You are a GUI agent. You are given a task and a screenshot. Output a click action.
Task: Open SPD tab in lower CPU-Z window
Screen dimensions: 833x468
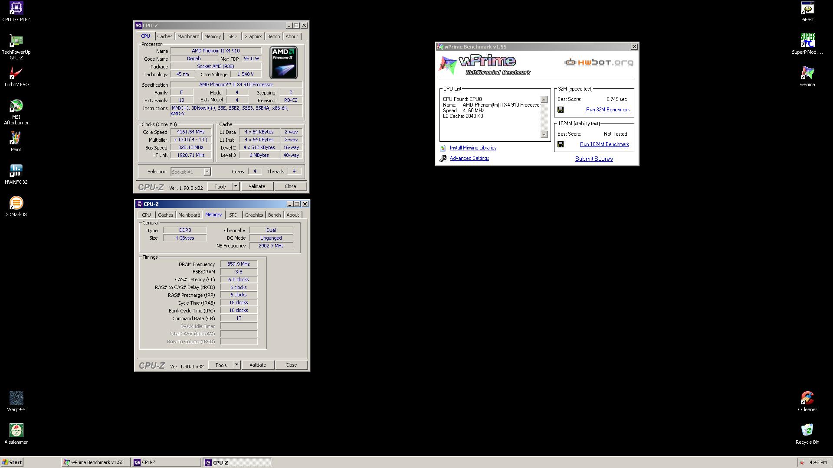233,215
